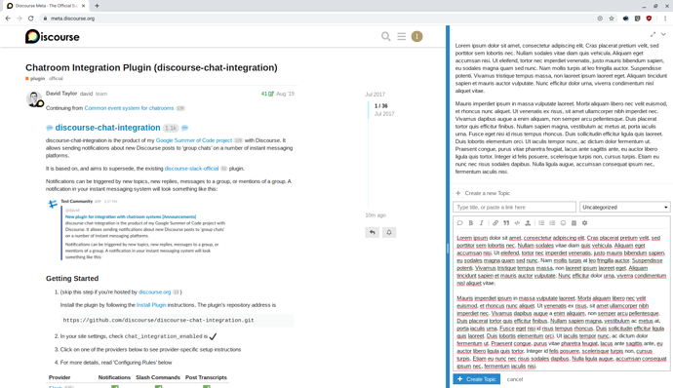The width and height of the screenshot is (673, 388).
Task: Open the red shield browser extension
Action: coord(649,19)
